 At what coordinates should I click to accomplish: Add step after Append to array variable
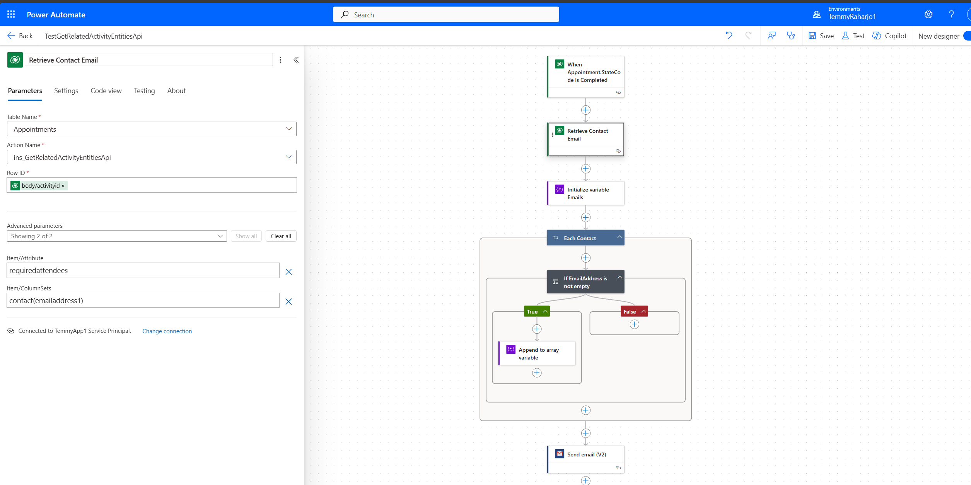point(537,373)
